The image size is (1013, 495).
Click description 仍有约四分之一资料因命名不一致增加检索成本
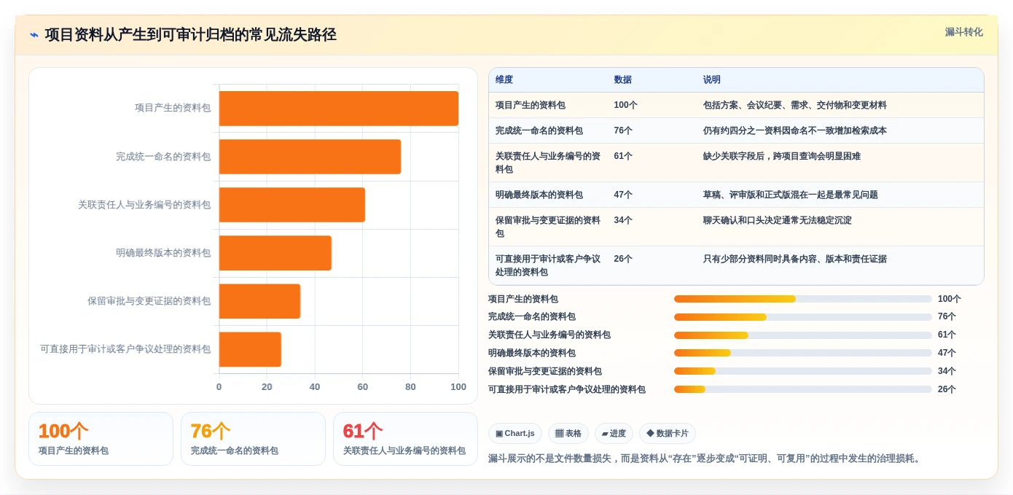pos(794,130)
